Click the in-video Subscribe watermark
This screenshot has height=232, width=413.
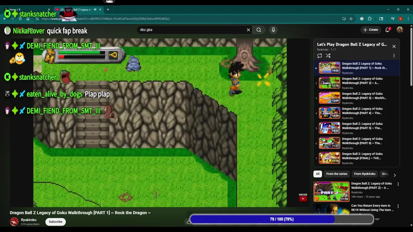point(303,197)
